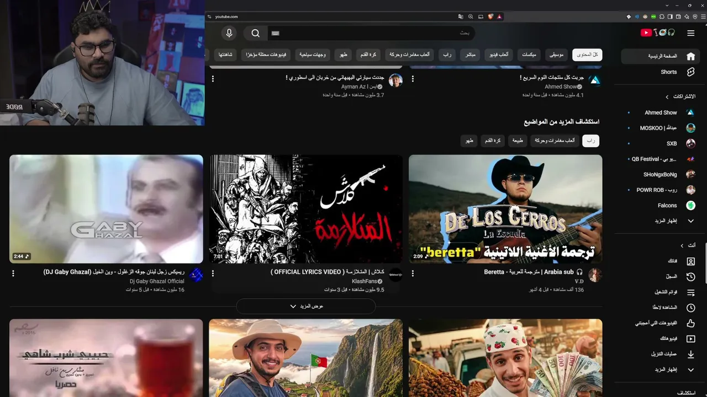
Task: Click the zoom magnifier in address bar
Action: (471, 17)
